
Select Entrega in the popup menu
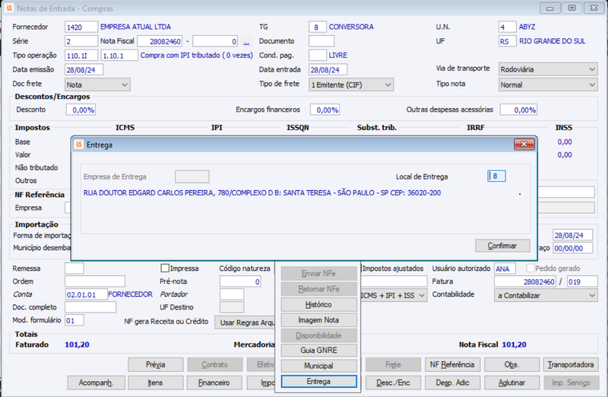tap(318, 382)
